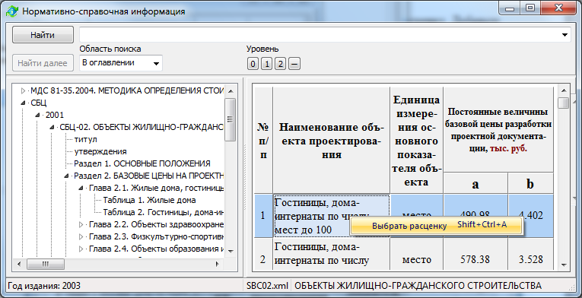Expand the МДС 81-35.2004 tree node
582x298 pixels.
click(x=23, y=90)
